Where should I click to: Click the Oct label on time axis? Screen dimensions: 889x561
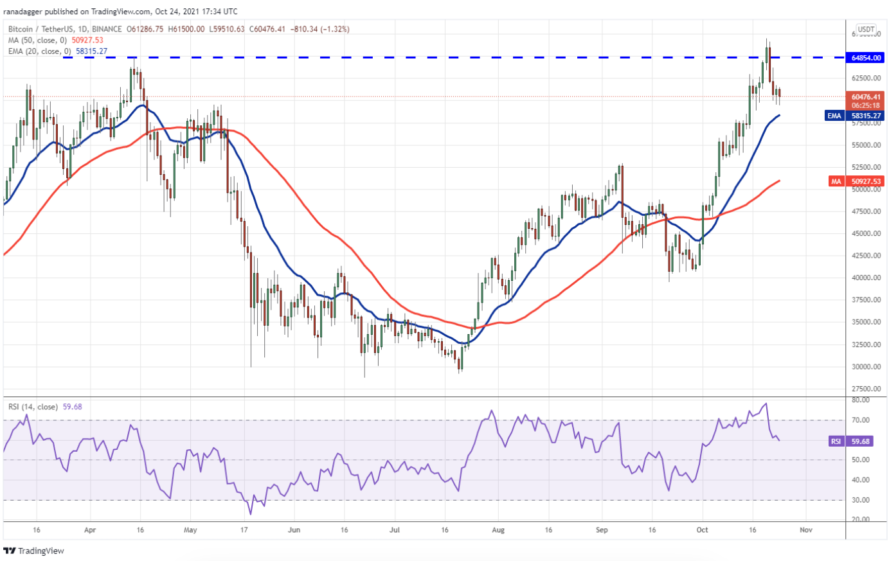[702, 530]
